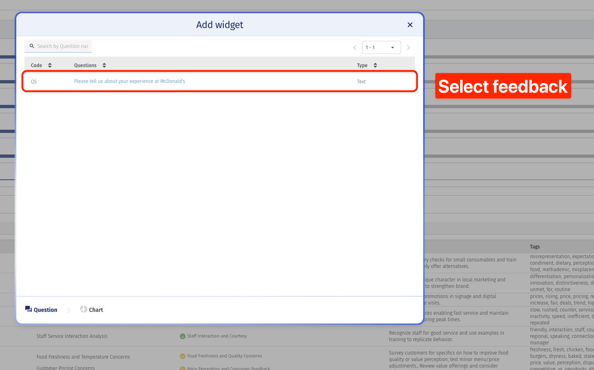Click the Text type cell in Q5 row
The height and width of the screenshot is (370, 594).
click(361, 82)
